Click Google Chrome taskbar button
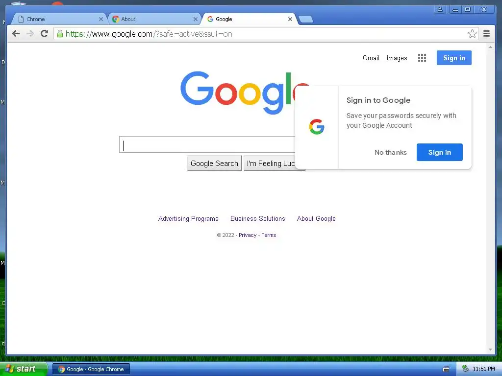The width and height of the screenshot is (502, 376). pos(91,369)
